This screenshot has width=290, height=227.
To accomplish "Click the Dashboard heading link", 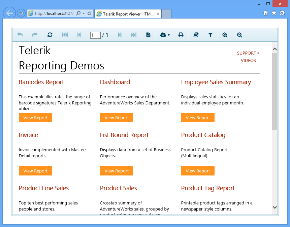I will click(x=115, y=82).
